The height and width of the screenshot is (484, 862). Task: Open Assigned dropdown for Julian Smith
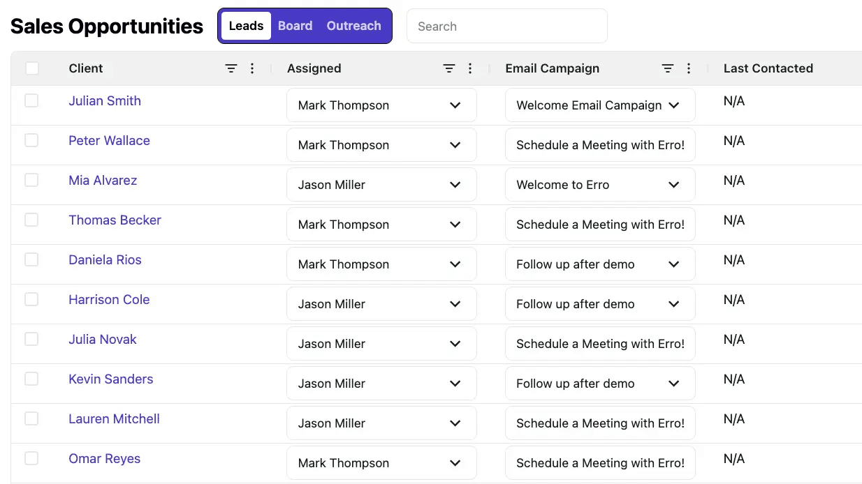(381, 105)
